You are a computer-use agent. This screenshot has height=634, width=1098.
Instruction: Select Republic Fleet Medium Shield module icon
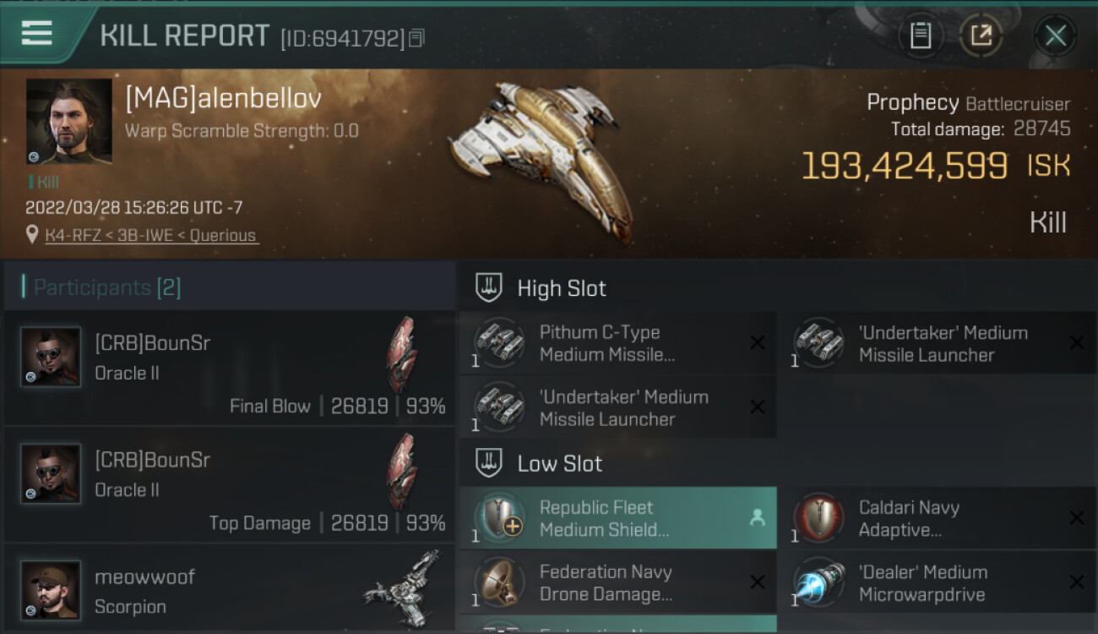(498, 517)
